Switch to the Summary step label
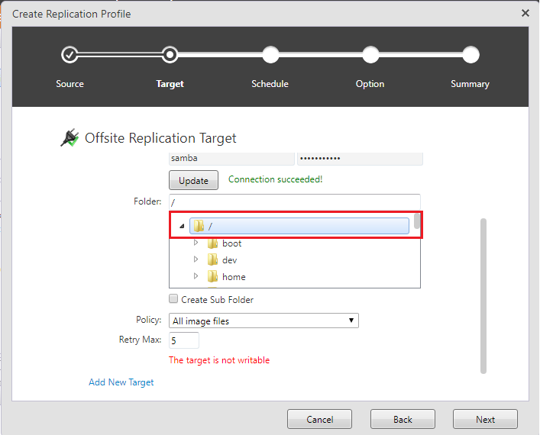The height and width of the screenshot is (435, 540). coord(470,84)
